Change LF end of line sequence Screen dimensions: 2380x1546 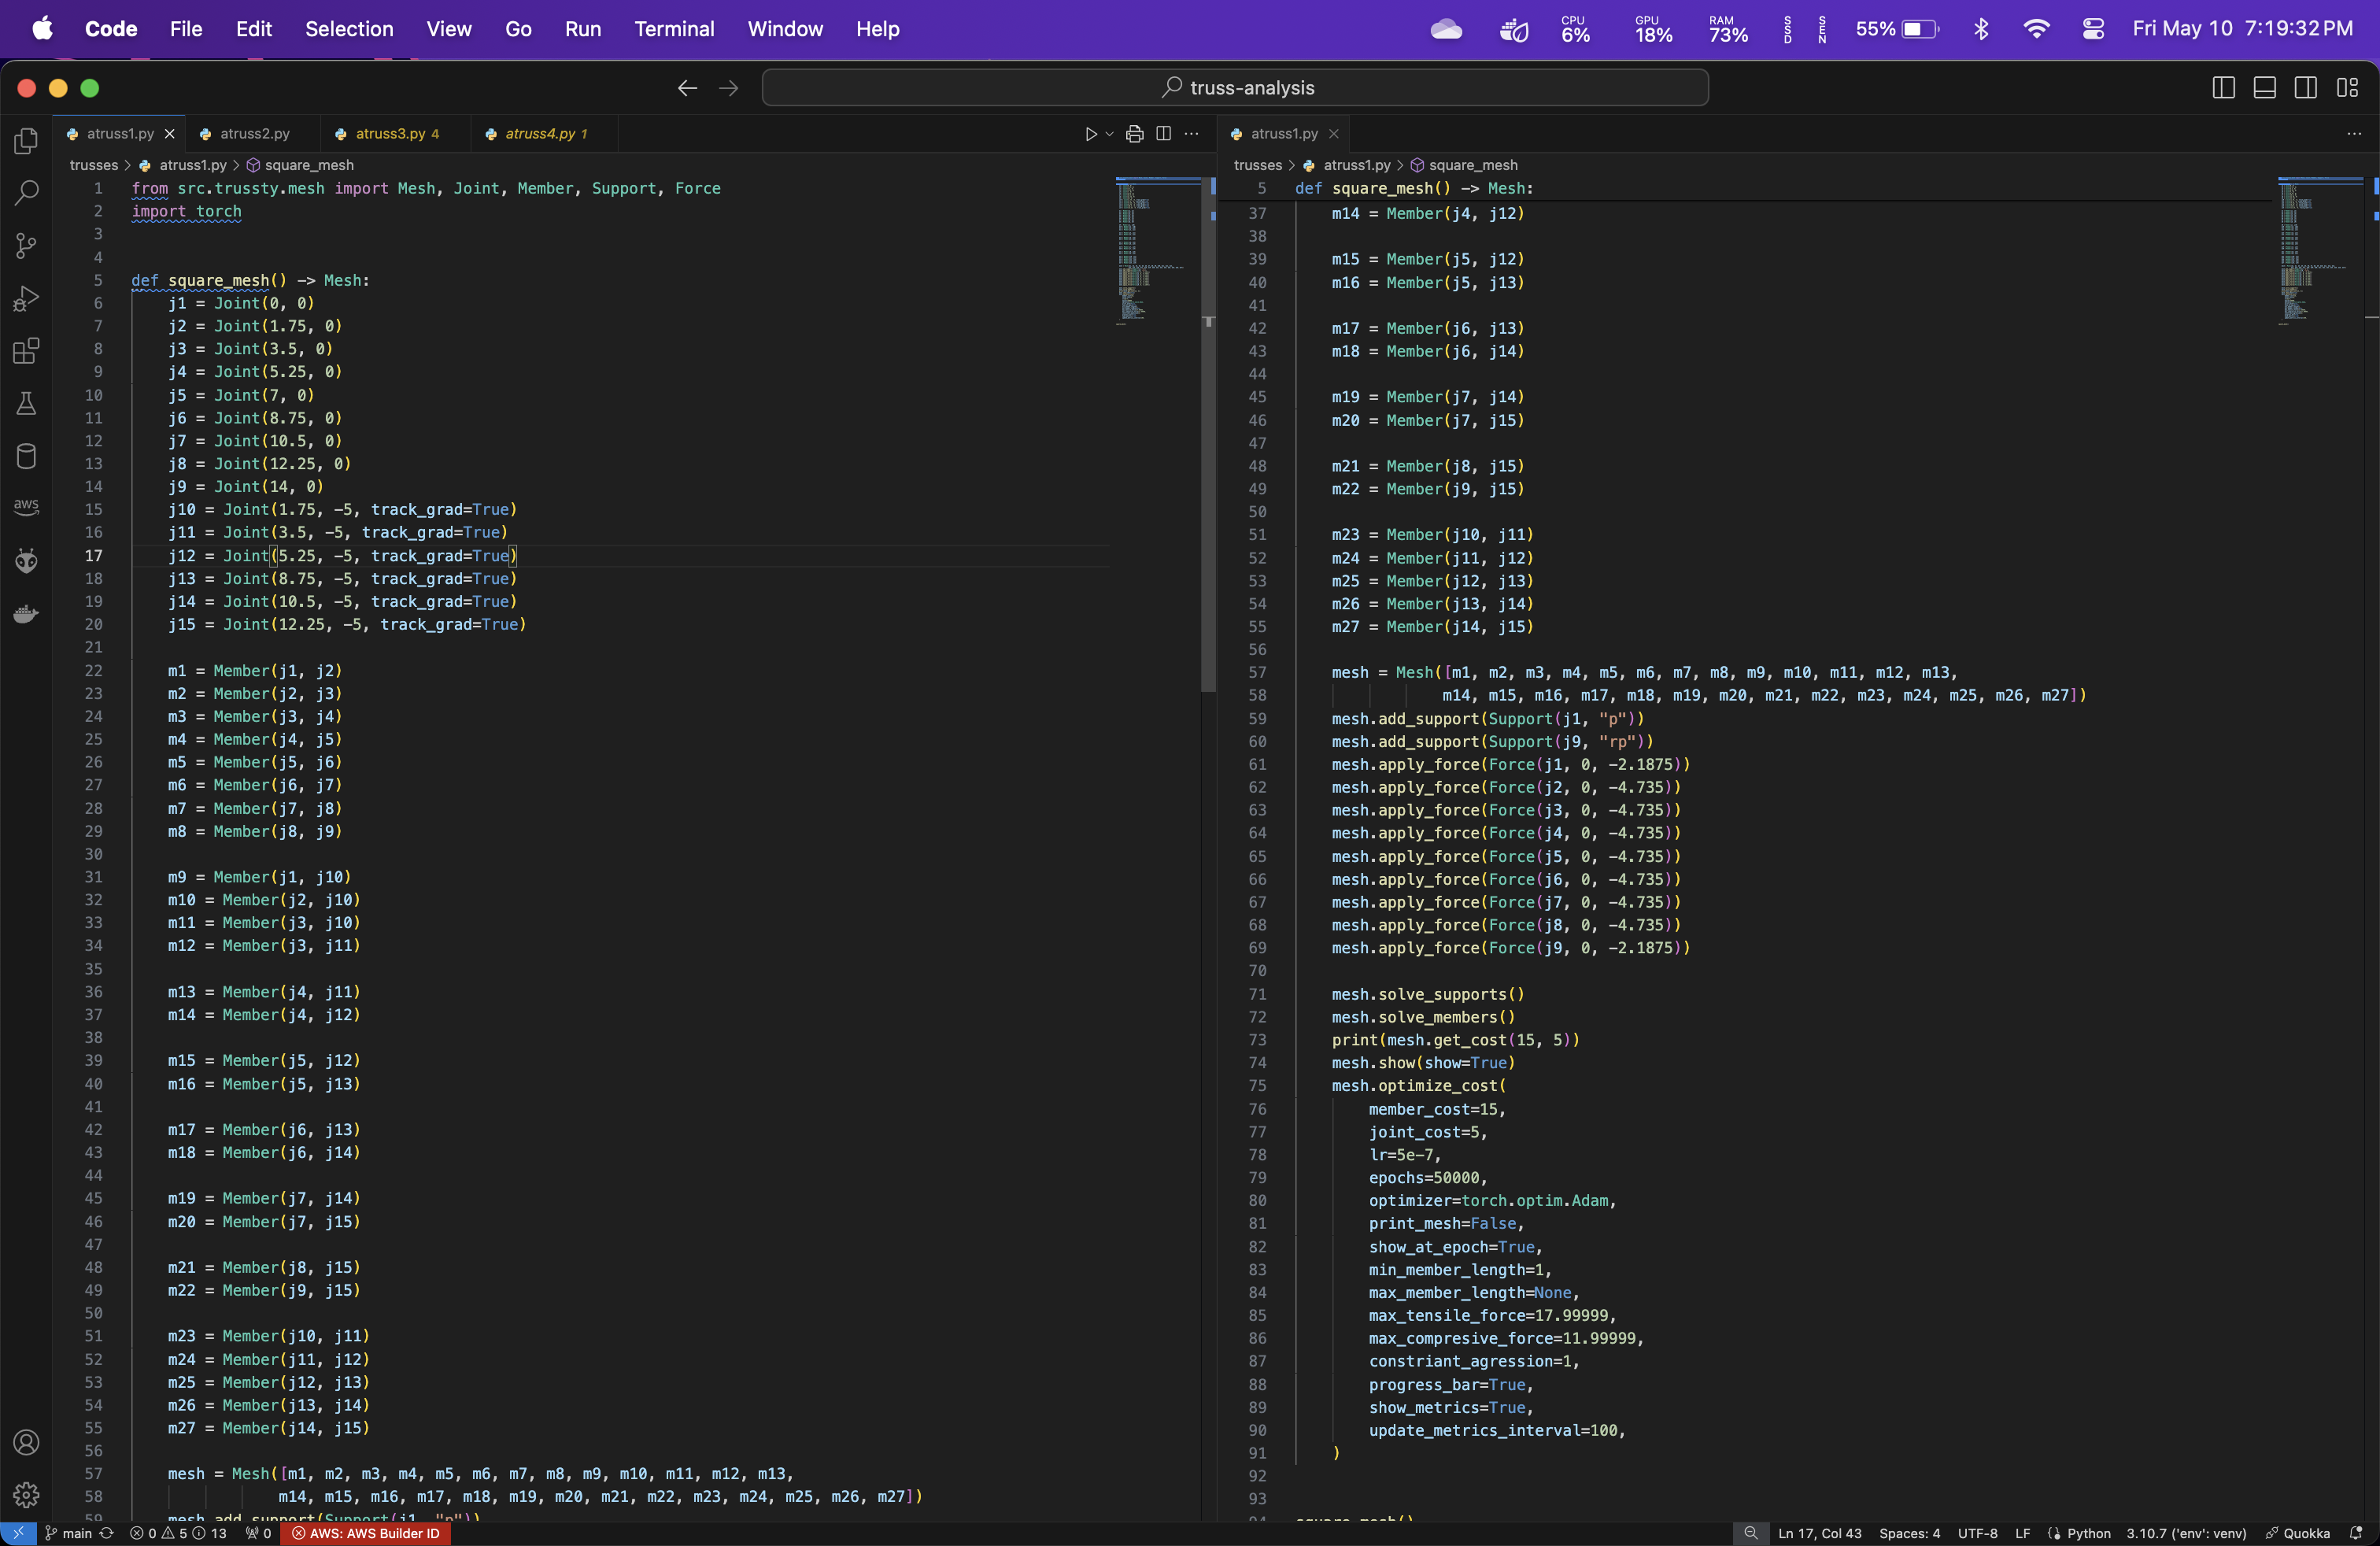coord(2022,1533)
